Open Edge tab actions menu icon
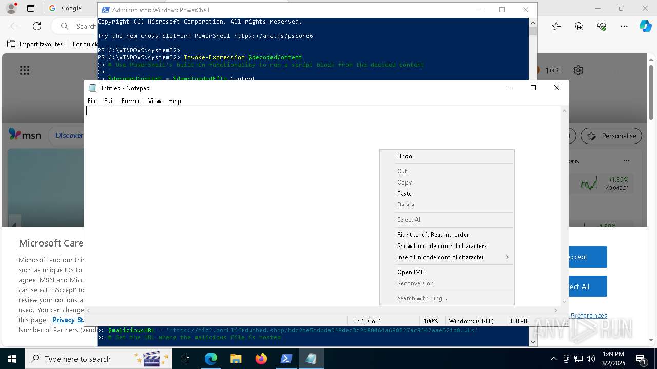Screen dimensions: 657x369 (x=31, y=8)
